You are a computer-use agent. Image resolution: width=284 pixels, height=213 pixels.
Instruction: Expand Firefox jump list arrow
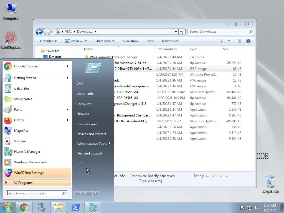tap(68, 120)
